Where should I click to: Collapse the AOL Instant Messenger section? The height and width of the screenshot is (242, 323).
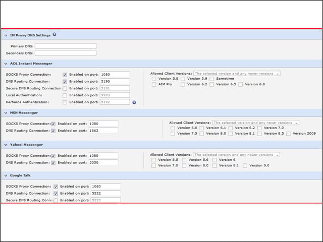pos(6,64)
